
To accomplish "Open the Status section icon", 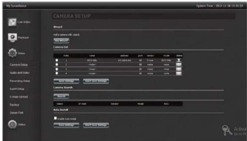I will [13, 124].
